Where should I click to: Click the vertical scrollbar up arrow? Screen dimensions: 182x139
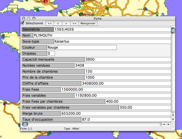point(173,115)
